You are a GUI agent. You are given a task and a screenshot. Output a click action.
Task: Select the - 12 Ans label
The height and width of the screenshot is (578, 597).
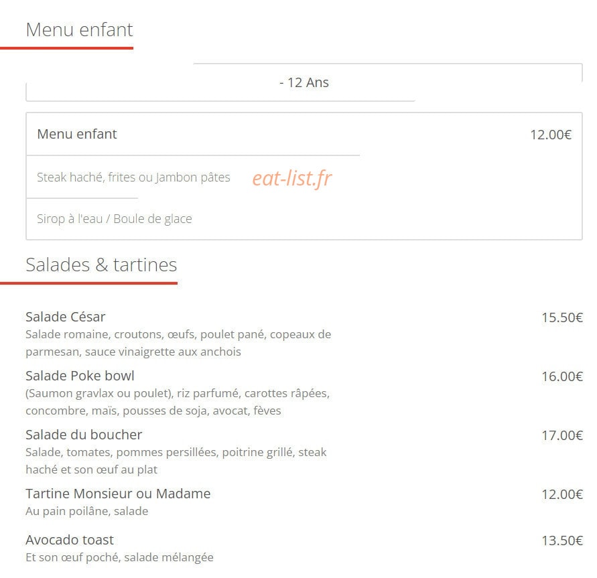click(304, 82)
